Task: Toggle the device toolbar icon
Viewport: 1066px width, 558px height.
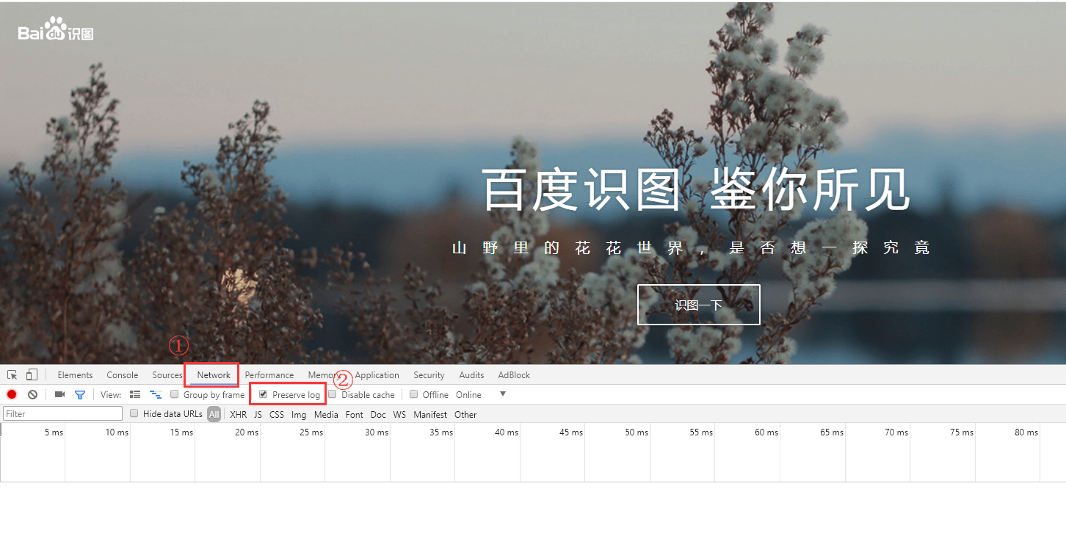Action: coord(32,375)
